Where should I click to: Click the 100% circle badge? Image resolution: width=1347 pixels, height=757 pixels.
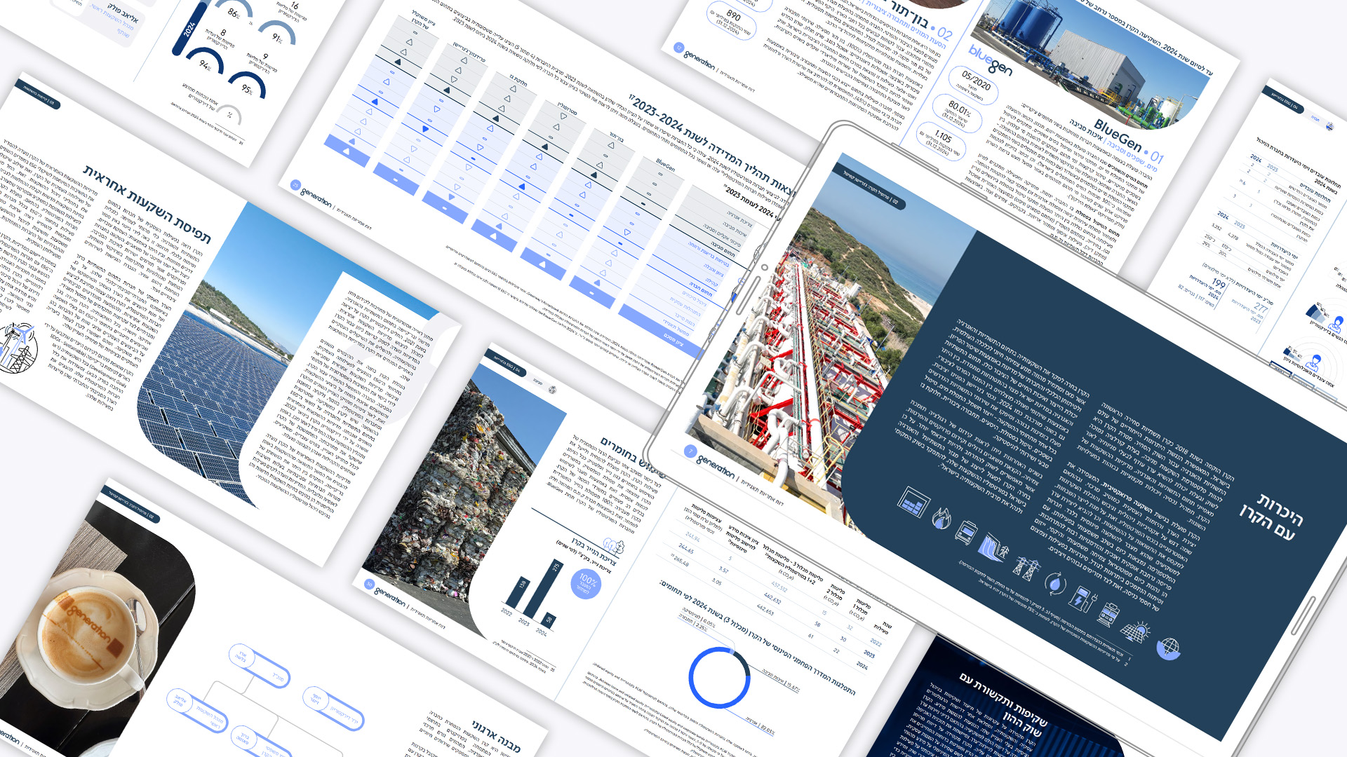pyautogui.click(x=586, y=583)
